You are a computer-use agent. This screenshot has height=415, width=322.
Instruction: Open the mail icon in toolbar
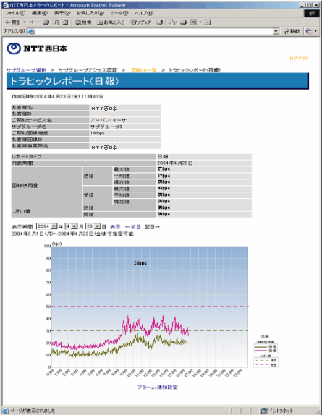coord(172,22)
